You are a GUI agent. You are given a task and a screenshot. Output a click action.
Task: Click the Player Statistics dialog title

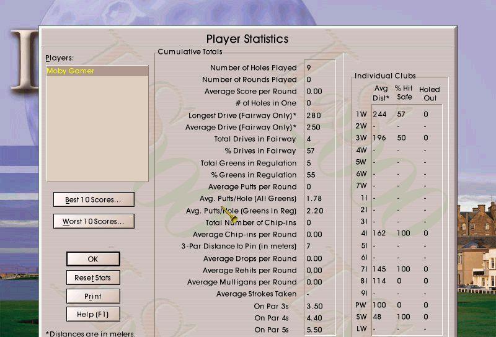coord(247,39)
